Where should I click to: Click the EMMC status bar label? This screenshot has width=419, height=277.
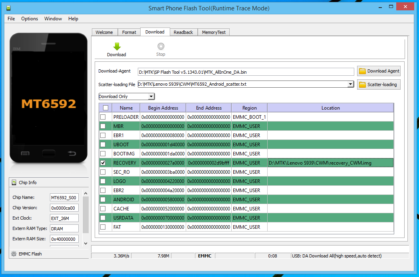(x=205, y=256)
